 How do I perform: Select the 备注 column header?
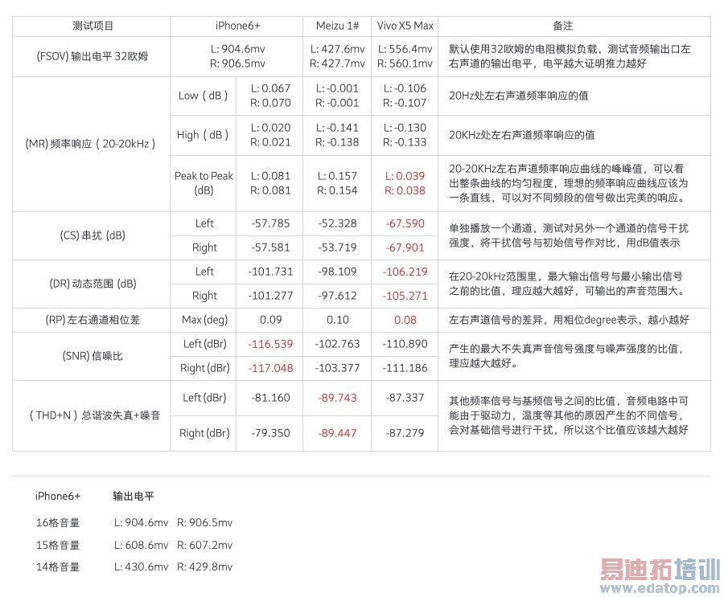tap(563, 26)
